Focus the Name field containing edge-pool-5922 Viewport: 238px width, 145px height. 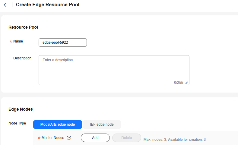[63, 43]
